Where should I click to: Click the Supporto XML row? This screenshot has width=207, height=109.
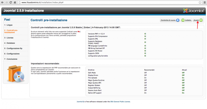click(x=117, y=39)
